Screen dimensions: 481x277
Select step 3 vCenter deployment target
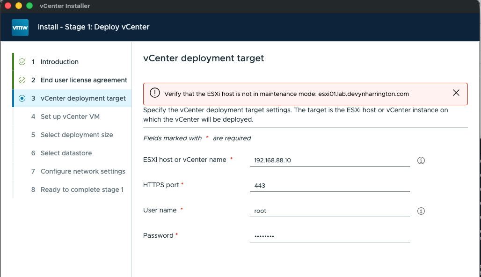coord(72,98)
